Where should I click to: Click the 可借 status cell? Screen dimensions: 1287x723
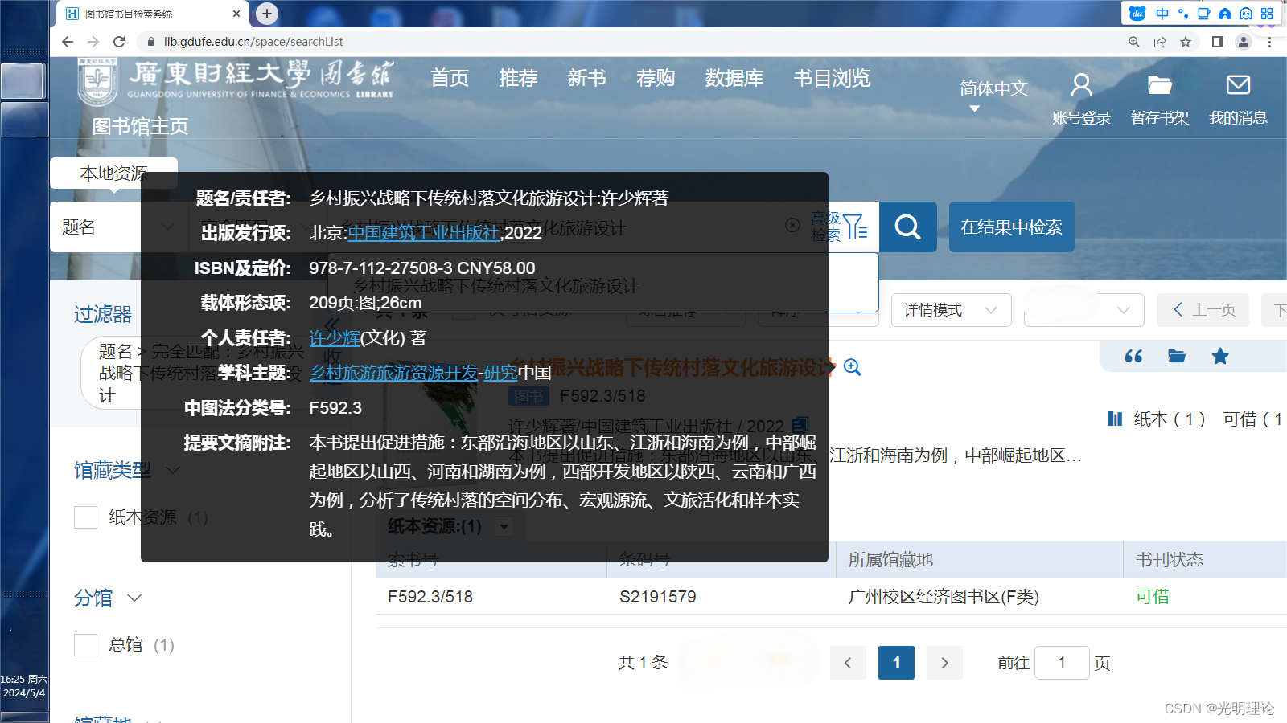[1153, 597]
